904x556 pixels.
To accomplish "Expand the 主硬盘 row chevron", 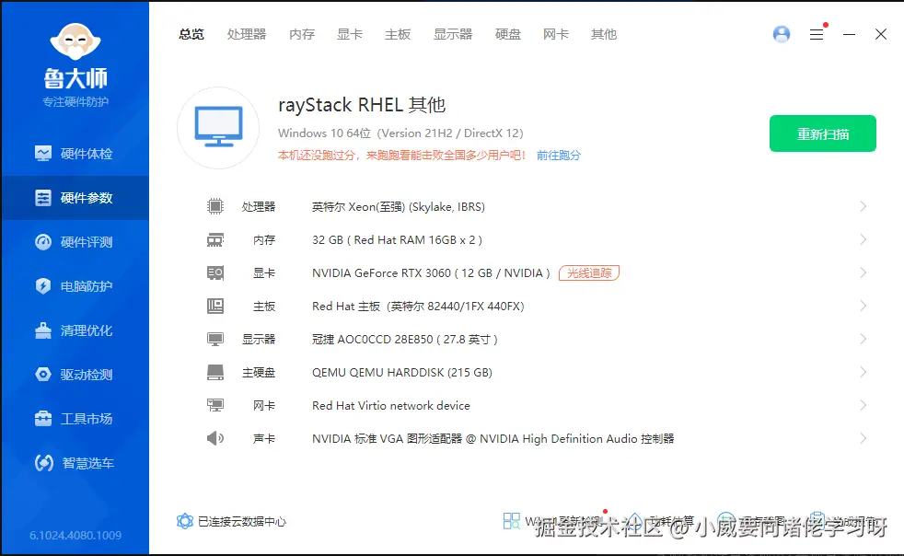I will pos(863,372).
